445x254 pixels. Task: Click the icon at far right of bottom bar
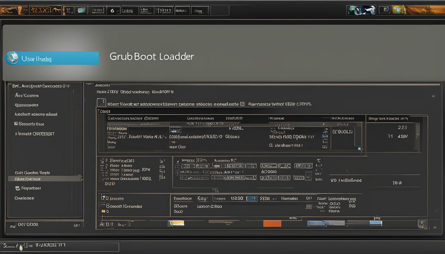click(x=422, y=223)
